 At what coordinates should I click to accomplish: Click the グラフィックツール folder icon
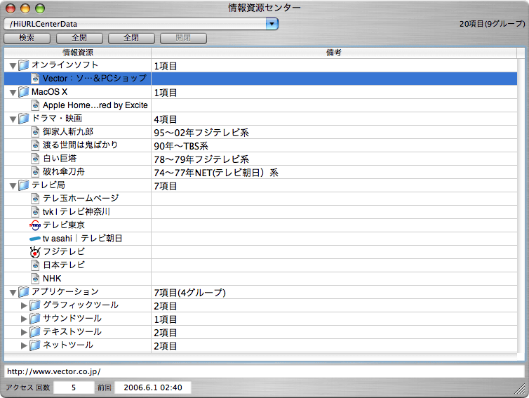[x=35, y=305]
